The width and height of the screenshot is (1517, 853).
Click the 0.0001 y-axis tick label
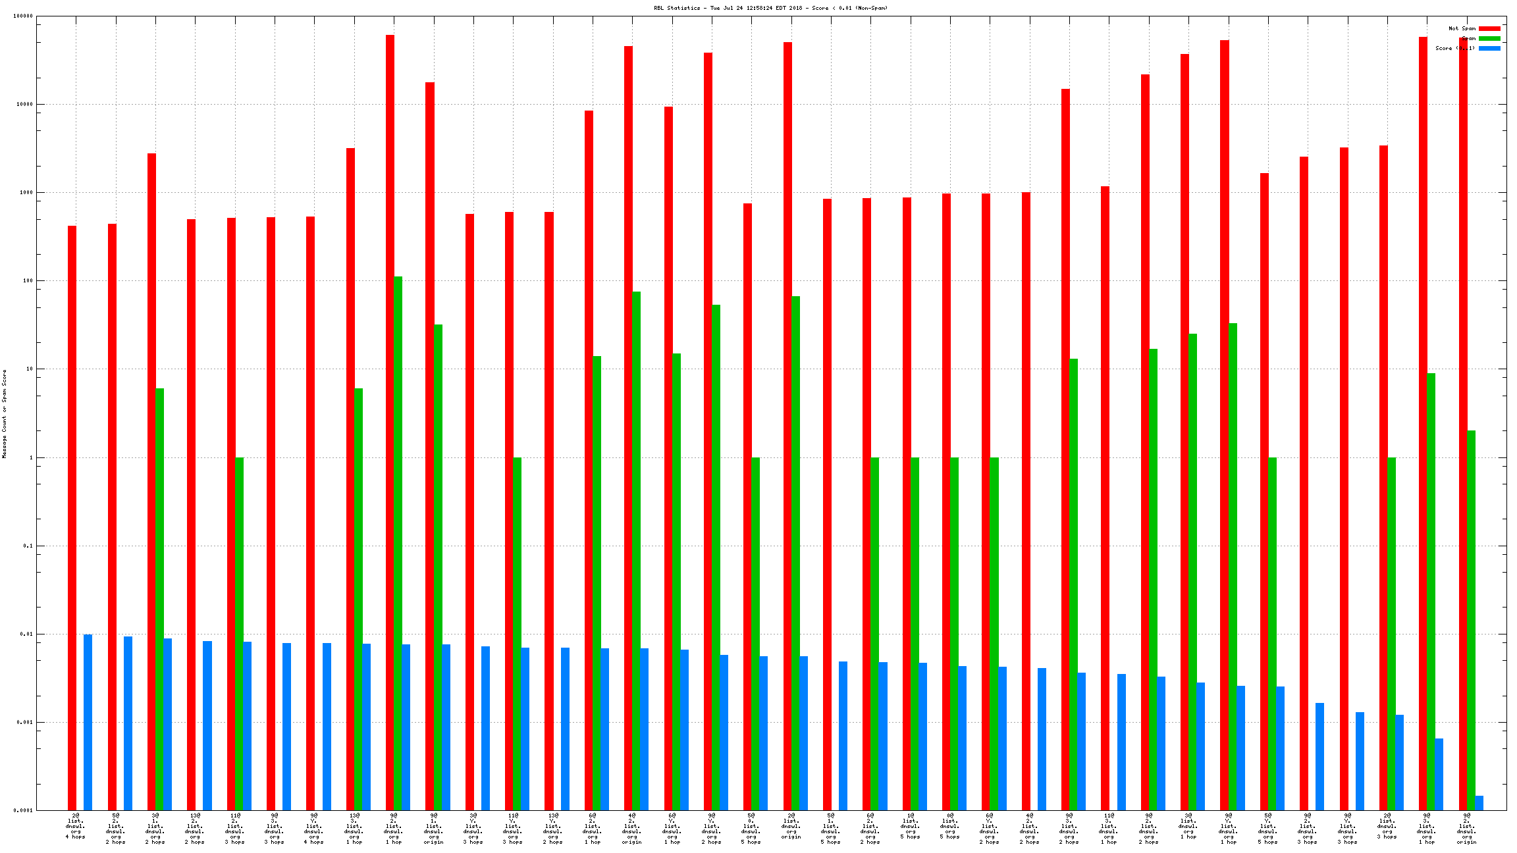tap(23, 810)
